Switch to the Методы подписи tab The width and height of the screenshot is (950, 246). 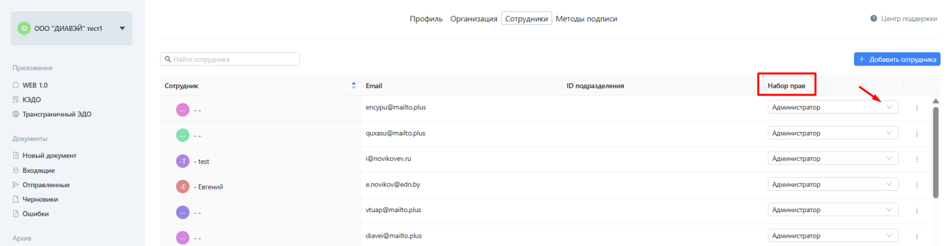pos(586,19)
